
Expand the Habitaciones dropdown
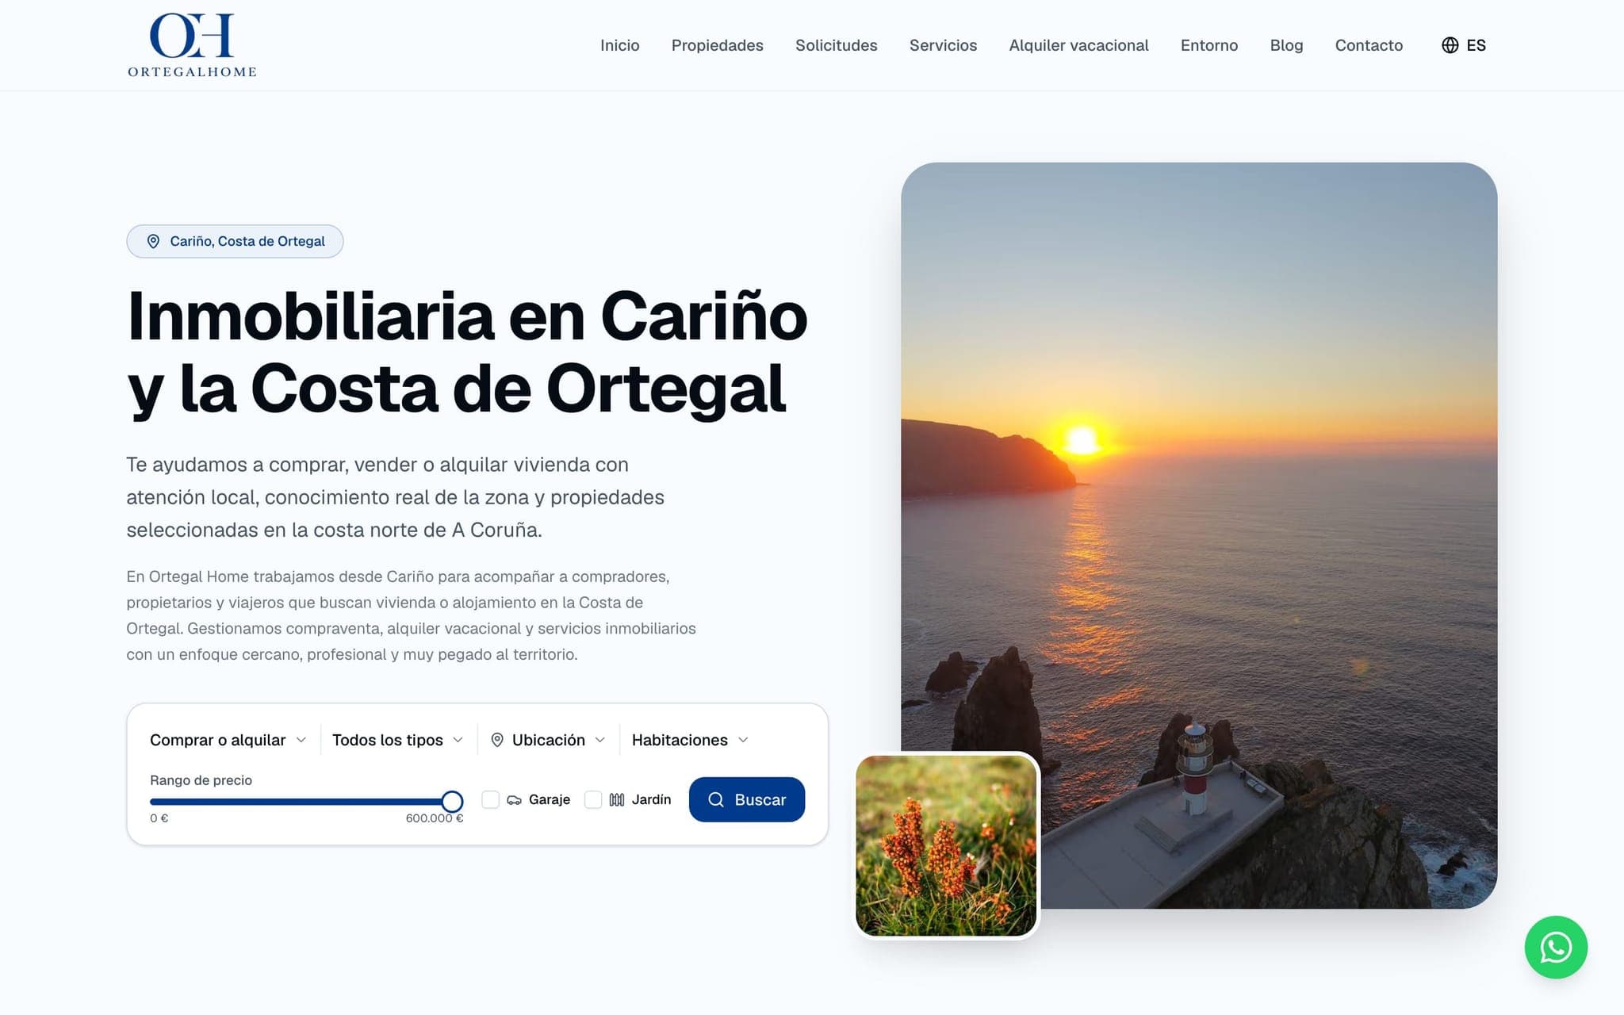690,740
